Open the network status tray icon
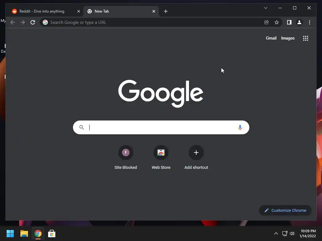This screenshot has width=322, height=241. tap(285, 233)
